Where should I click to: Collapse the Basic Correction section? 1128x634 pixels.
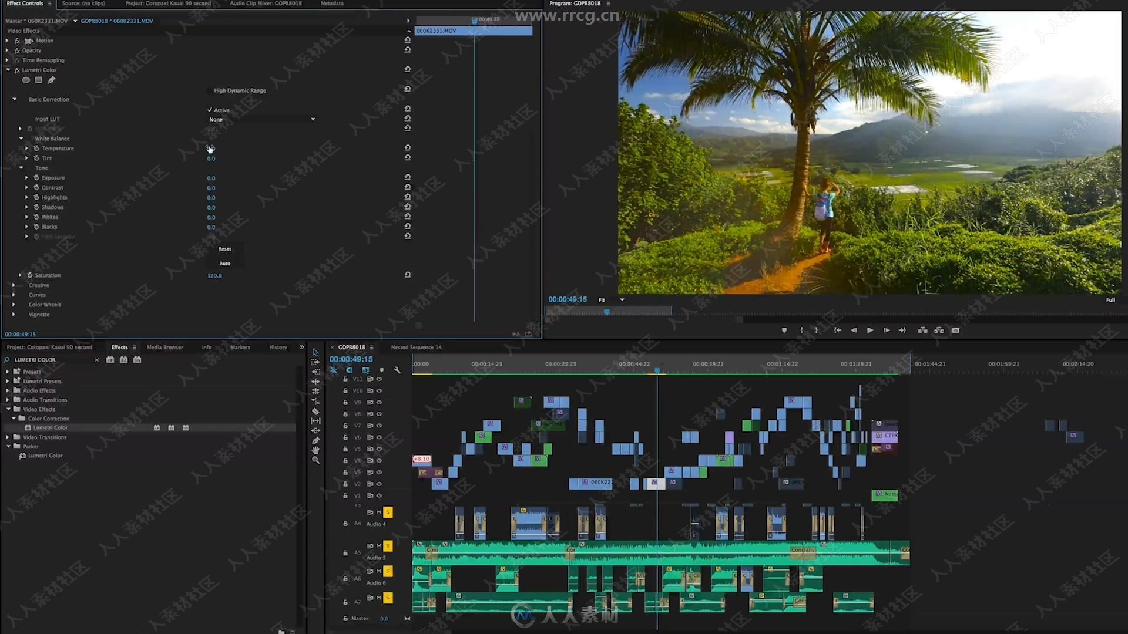pos(15,99)
